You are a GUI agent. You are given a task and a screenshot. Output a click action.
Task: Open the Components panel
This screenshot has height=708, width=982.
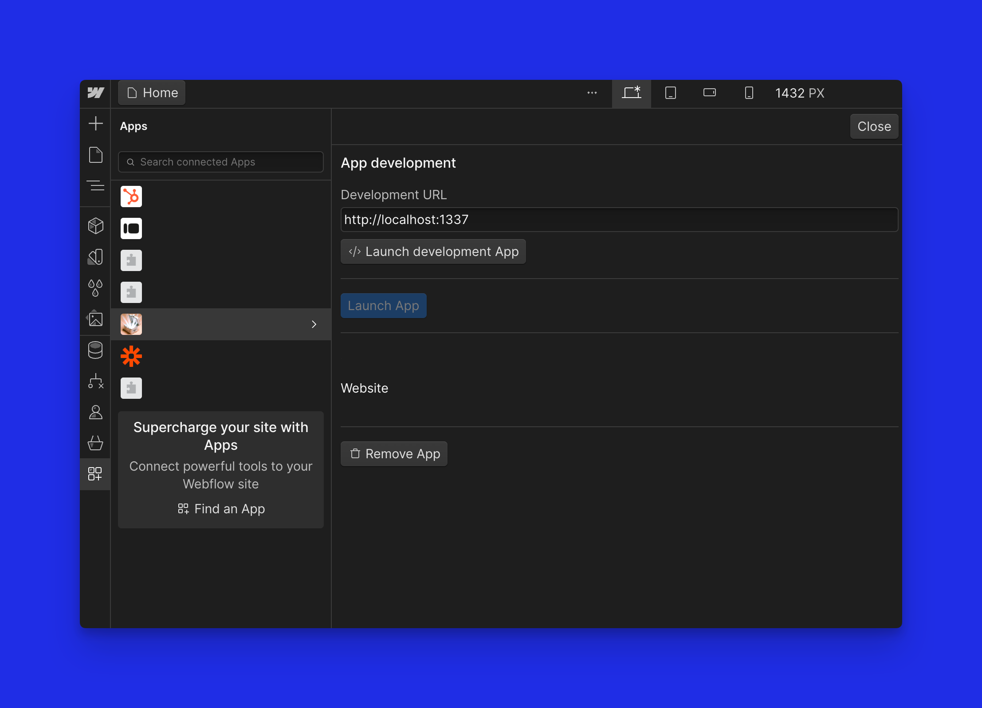coord(95,225)
